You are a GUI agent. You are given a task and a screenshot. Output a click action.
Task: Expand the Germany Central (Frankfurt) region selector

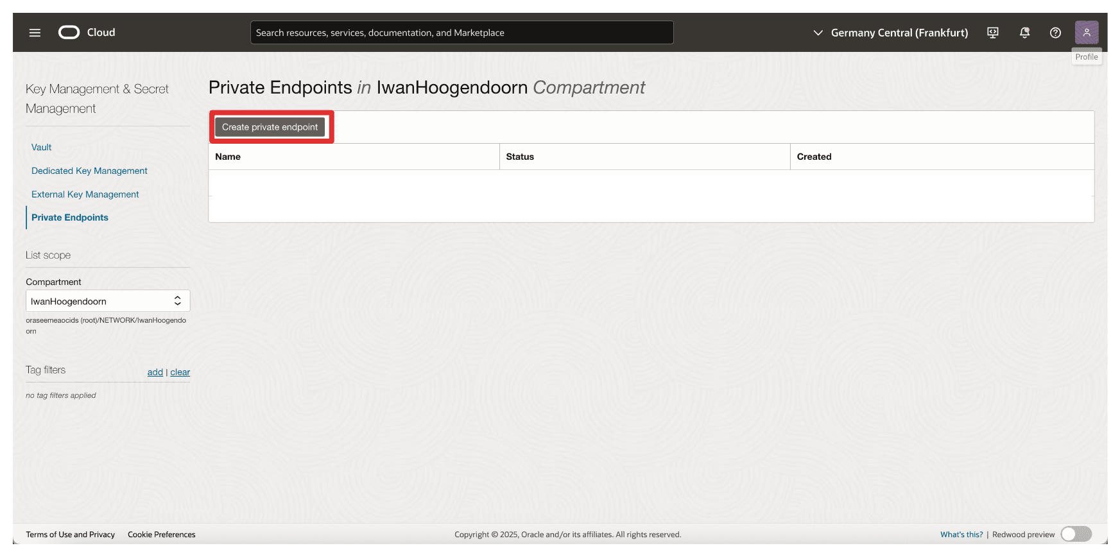(x=890, y=33)
